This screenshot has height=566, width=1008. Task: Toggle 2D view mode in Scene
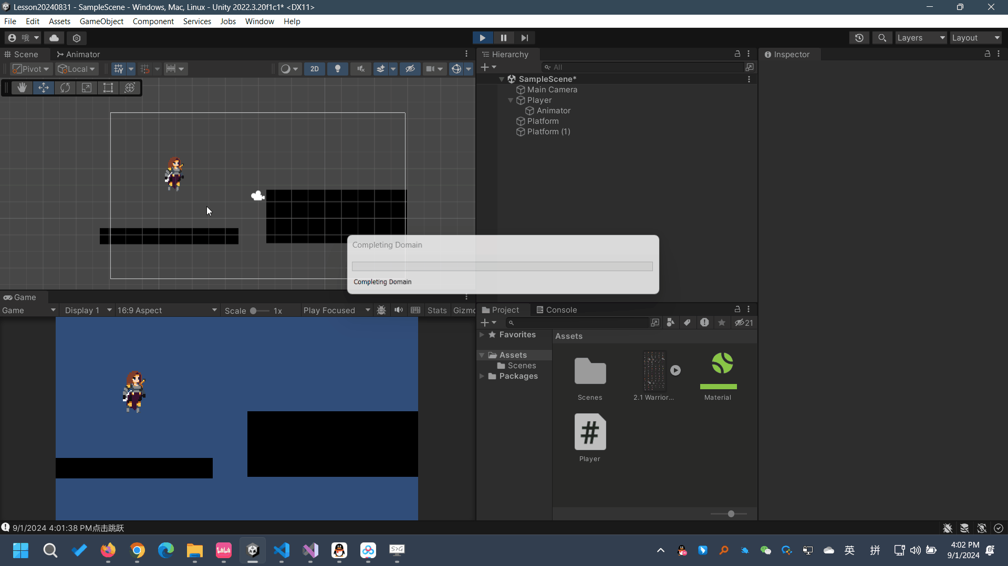coord(314,69)
